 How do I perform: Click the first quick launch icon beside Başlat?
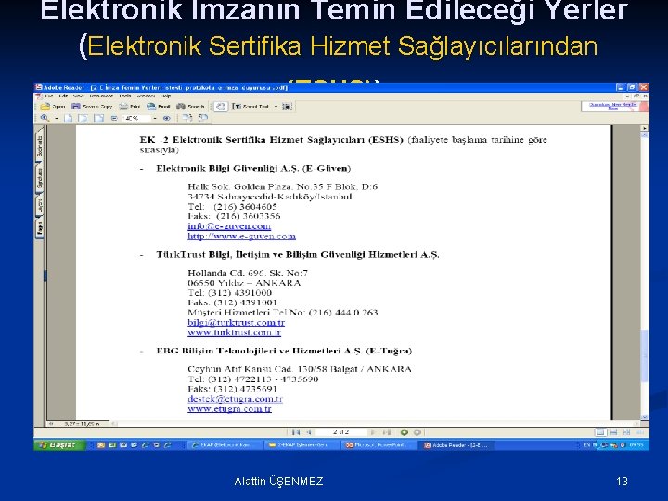[101, 444]
